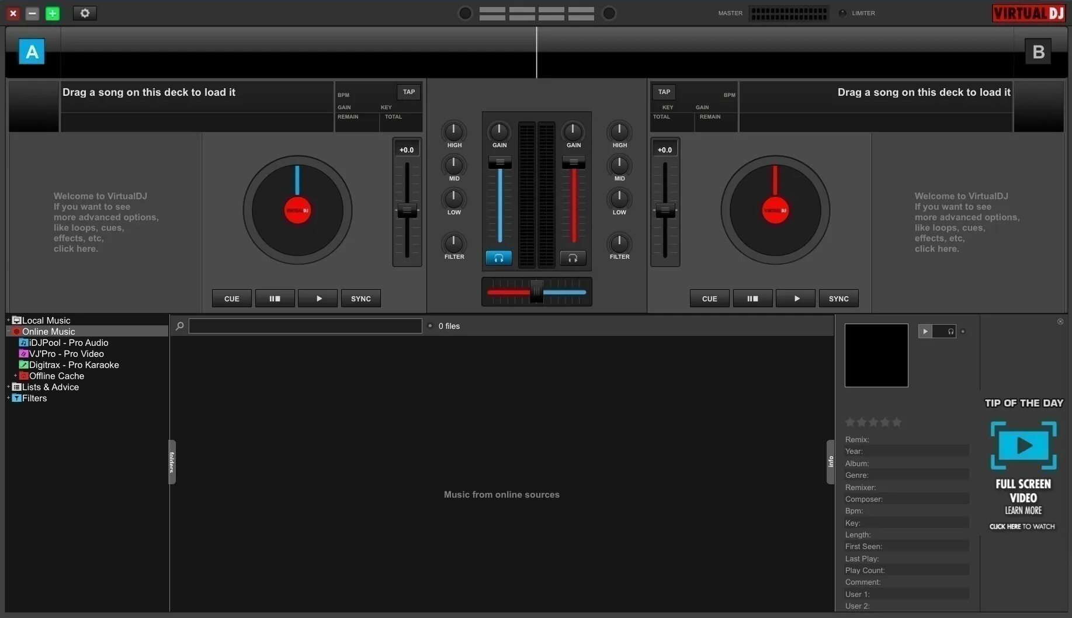The image size is (1072, 618).
Task: Play deck A
Action: coord(318,298)
